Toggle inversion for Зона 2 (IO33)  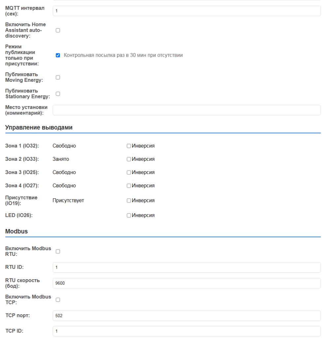(129, 159)
